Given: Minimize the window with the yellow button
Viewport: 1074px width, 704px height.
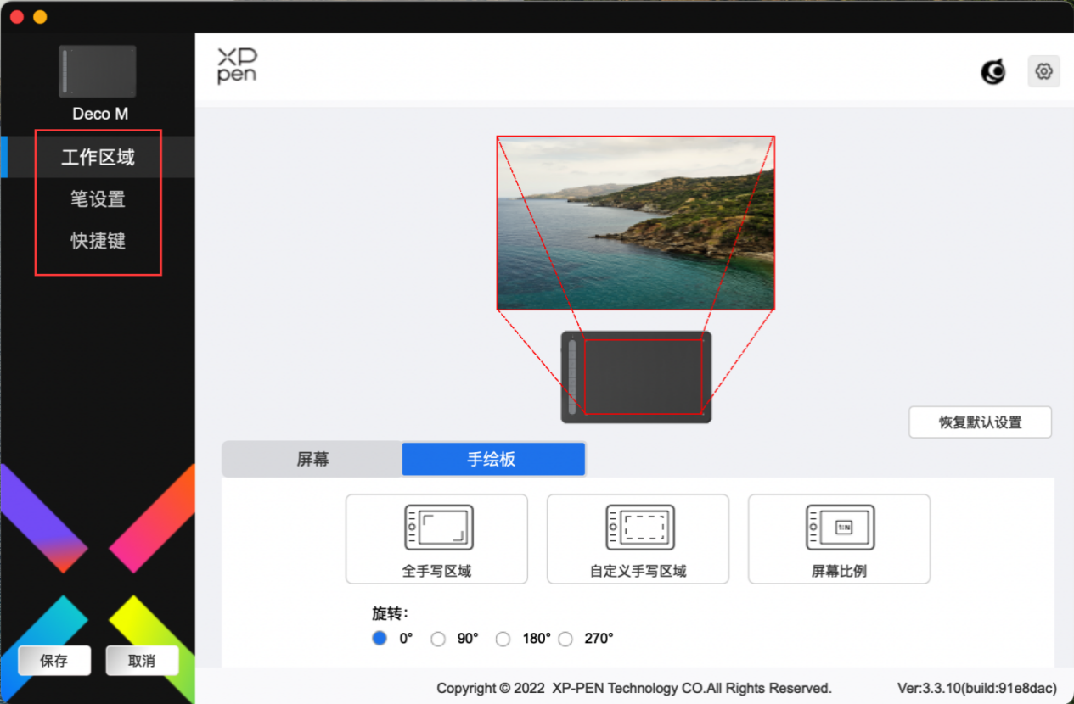Looking at the screenshot, I should (40, 17).
